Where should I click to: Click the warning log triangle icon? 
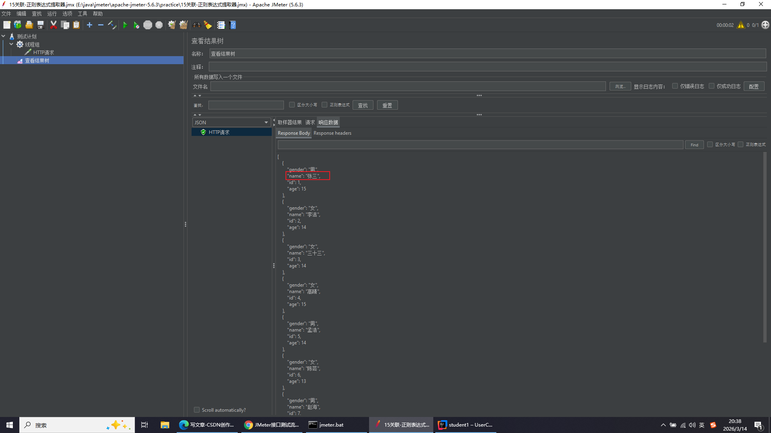(x=741, y=25)
